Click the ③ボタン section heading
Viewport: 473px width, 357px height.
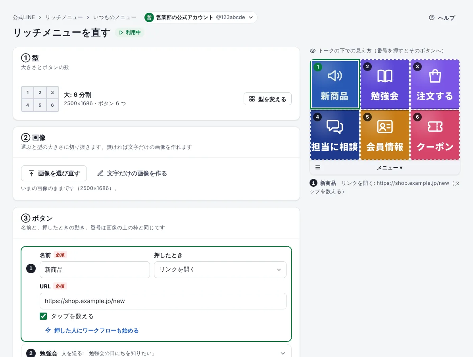coord(37,218)
